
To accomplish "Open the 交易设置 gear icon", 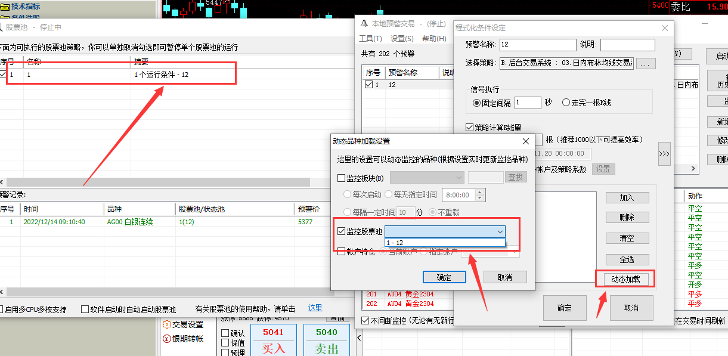I will (x=167, y=325).
